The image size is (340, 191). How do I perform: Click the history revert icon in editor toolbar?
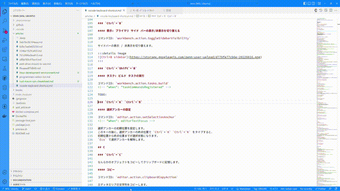point(321,10)
